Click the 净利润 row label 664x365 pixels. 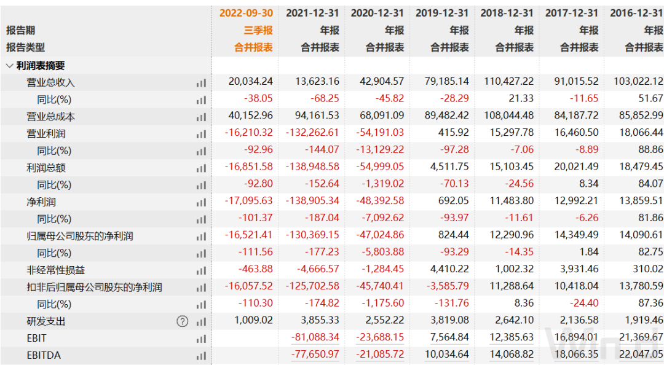(x=41, y=202)
